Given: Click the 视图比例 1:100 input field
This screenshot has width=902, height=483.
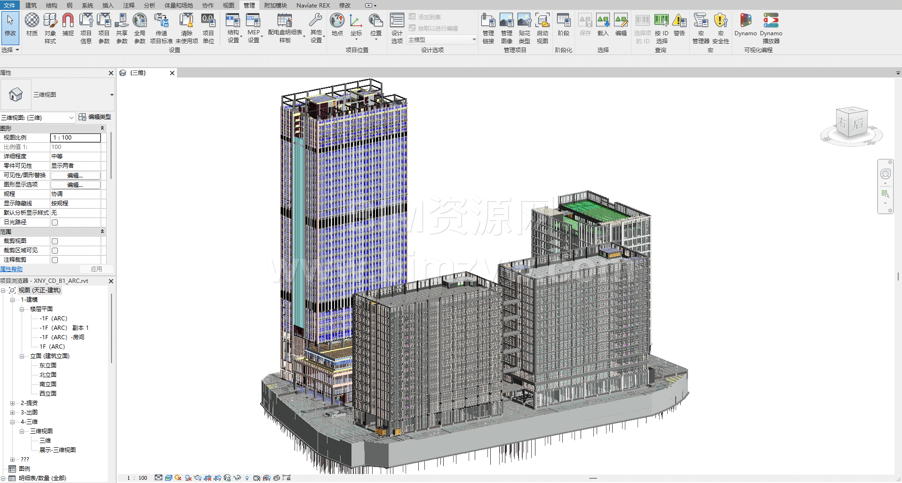Looking at the screenshot, I should click(75, 138).
